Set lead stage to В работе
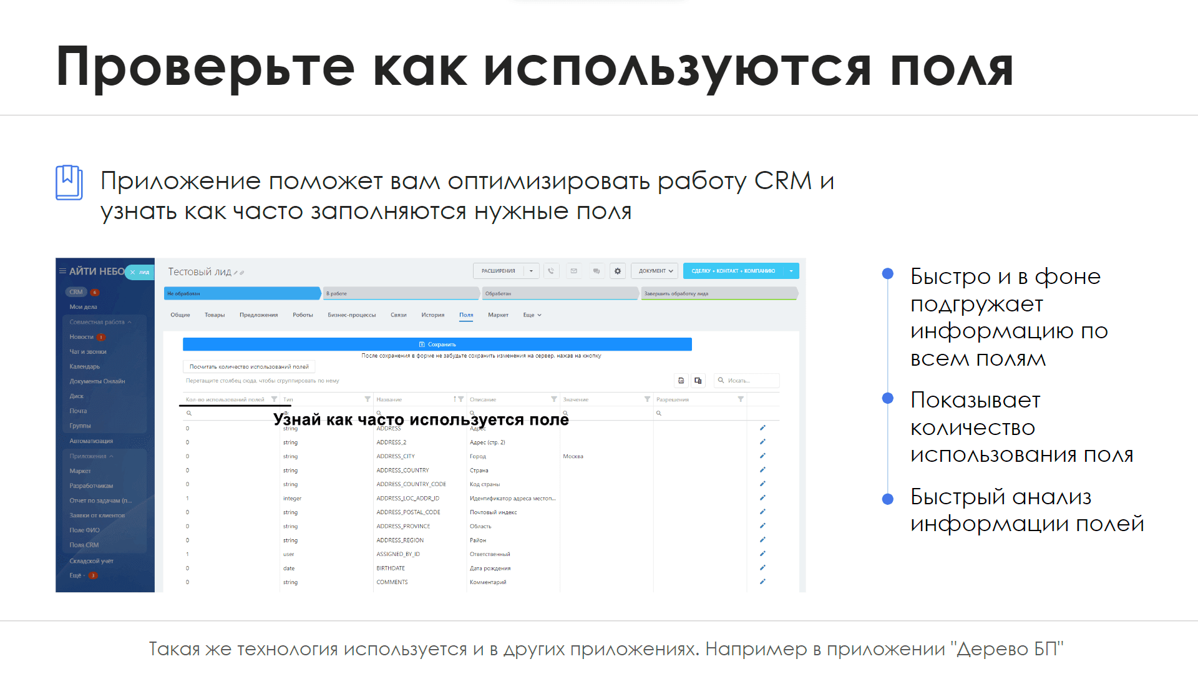 [401, 293]
